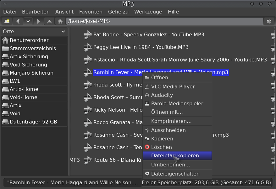This screenshot has width=276, height=189.
Task: Open the Bearbeiten menu
Action: 36,12
